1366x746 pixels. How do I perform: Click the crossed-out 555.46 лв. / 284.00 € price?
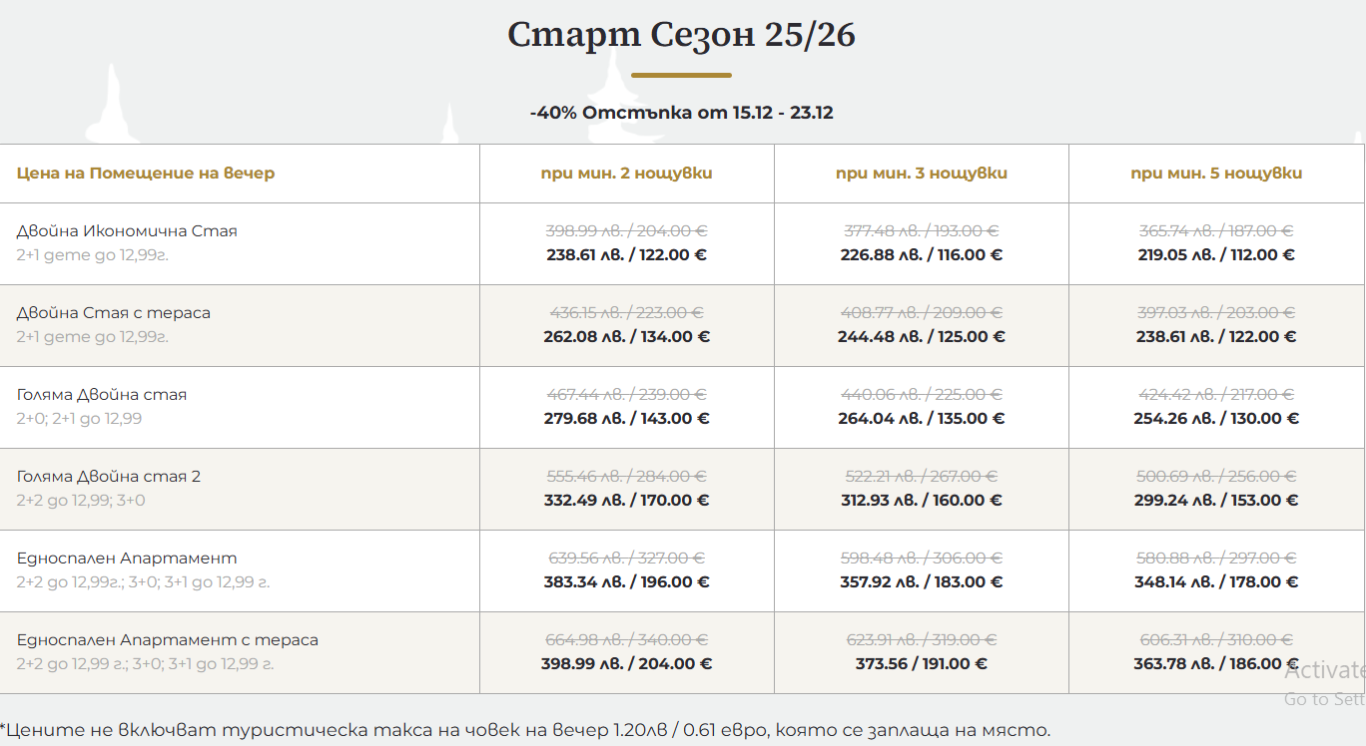tap(626, 477)
